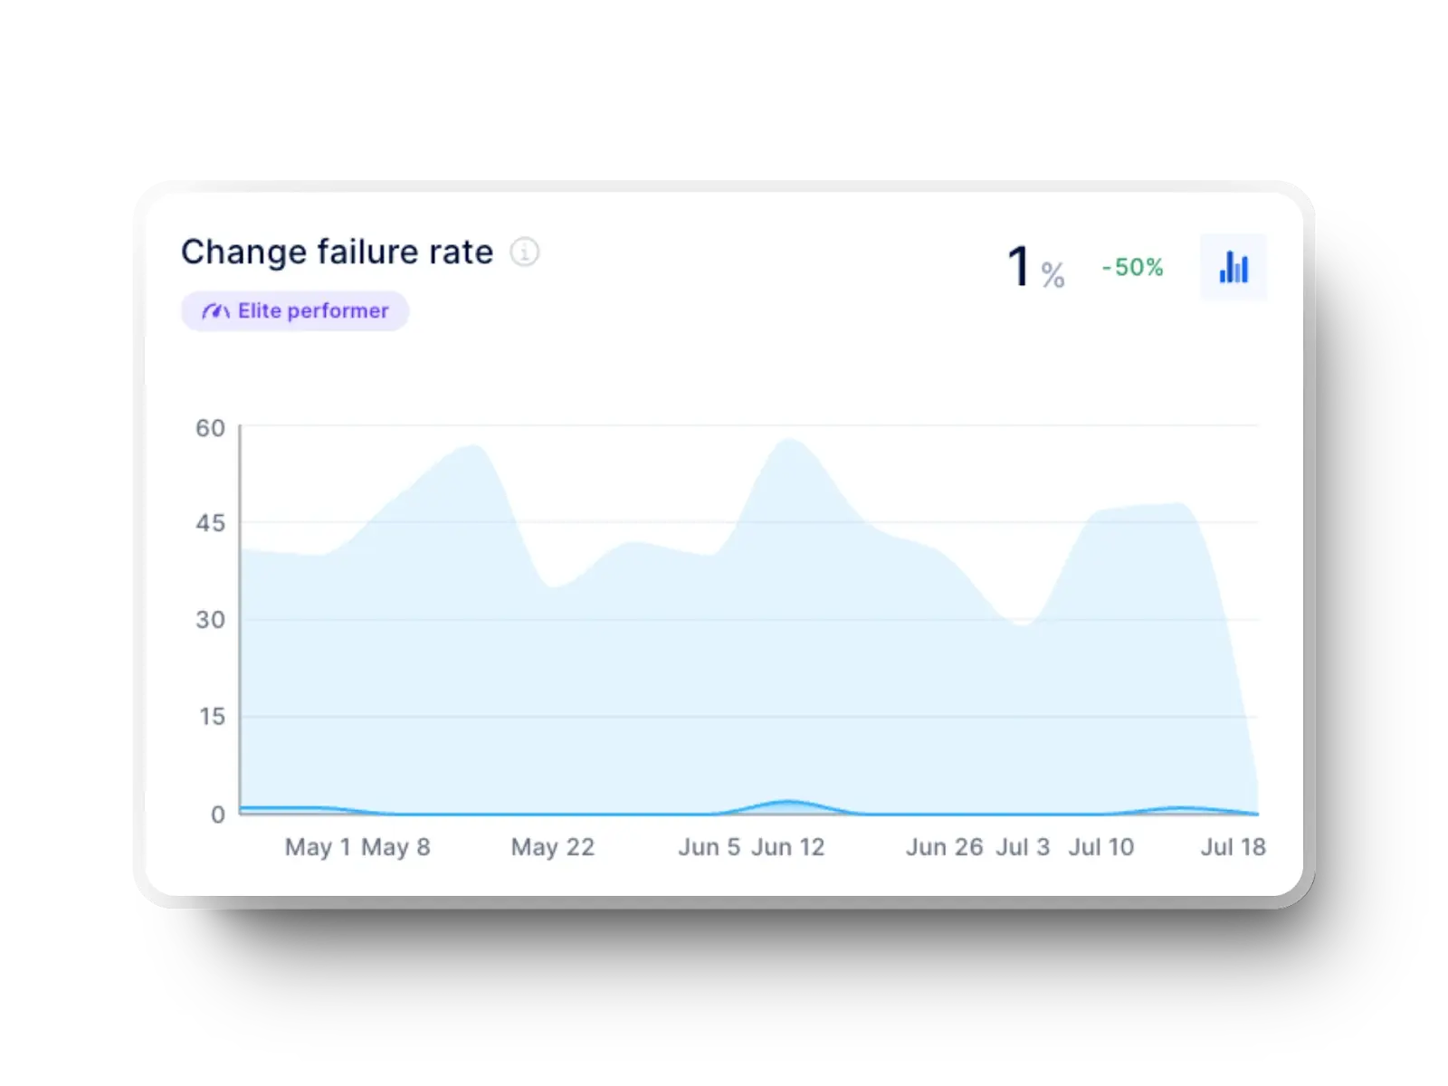Click the speedometer icon in Elite performer badge

[214, 310]
